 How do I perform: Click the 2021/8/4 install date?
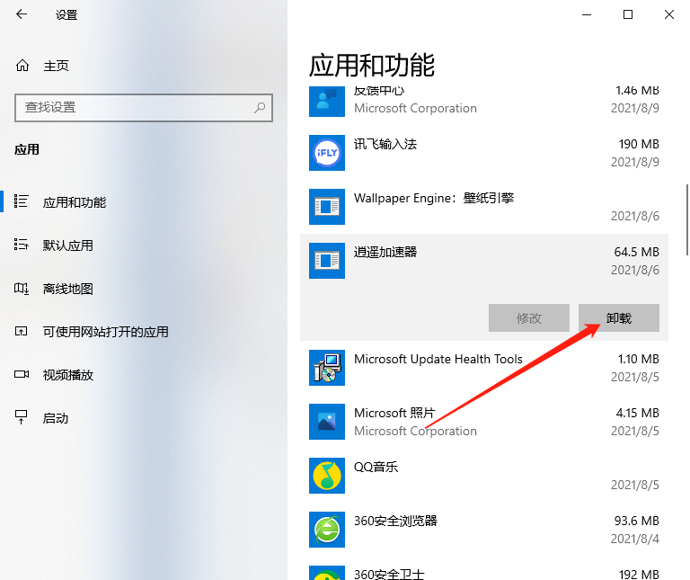click(635, 539)
